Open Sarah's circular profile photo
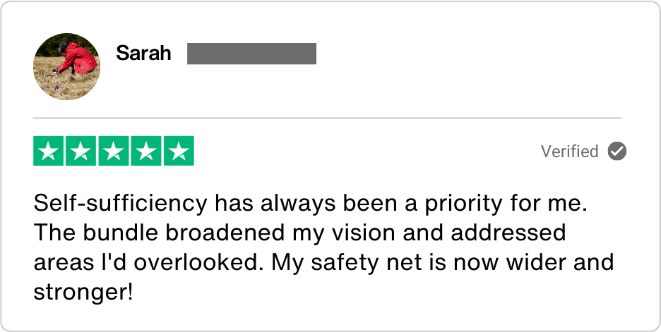661x332 pixels. click(67, 66)
